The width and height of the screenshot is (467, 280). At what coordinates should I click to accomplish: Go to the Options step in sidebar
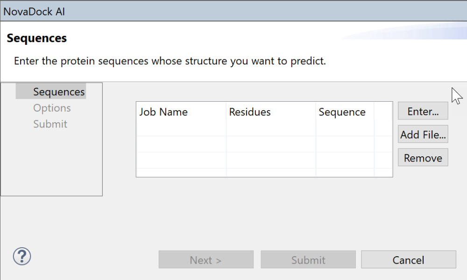(52, 108)
